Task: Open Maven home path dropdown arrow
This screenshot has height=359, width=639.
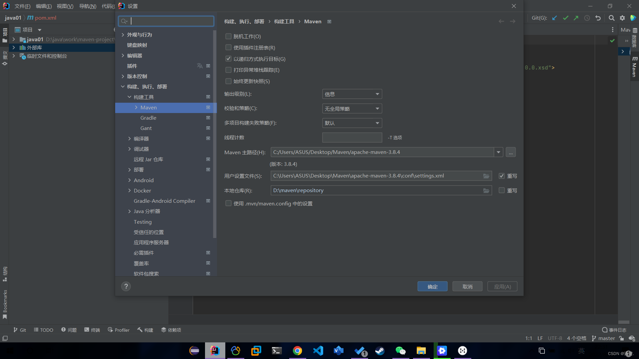Action: pyautogui.click(x=498, y=152)
